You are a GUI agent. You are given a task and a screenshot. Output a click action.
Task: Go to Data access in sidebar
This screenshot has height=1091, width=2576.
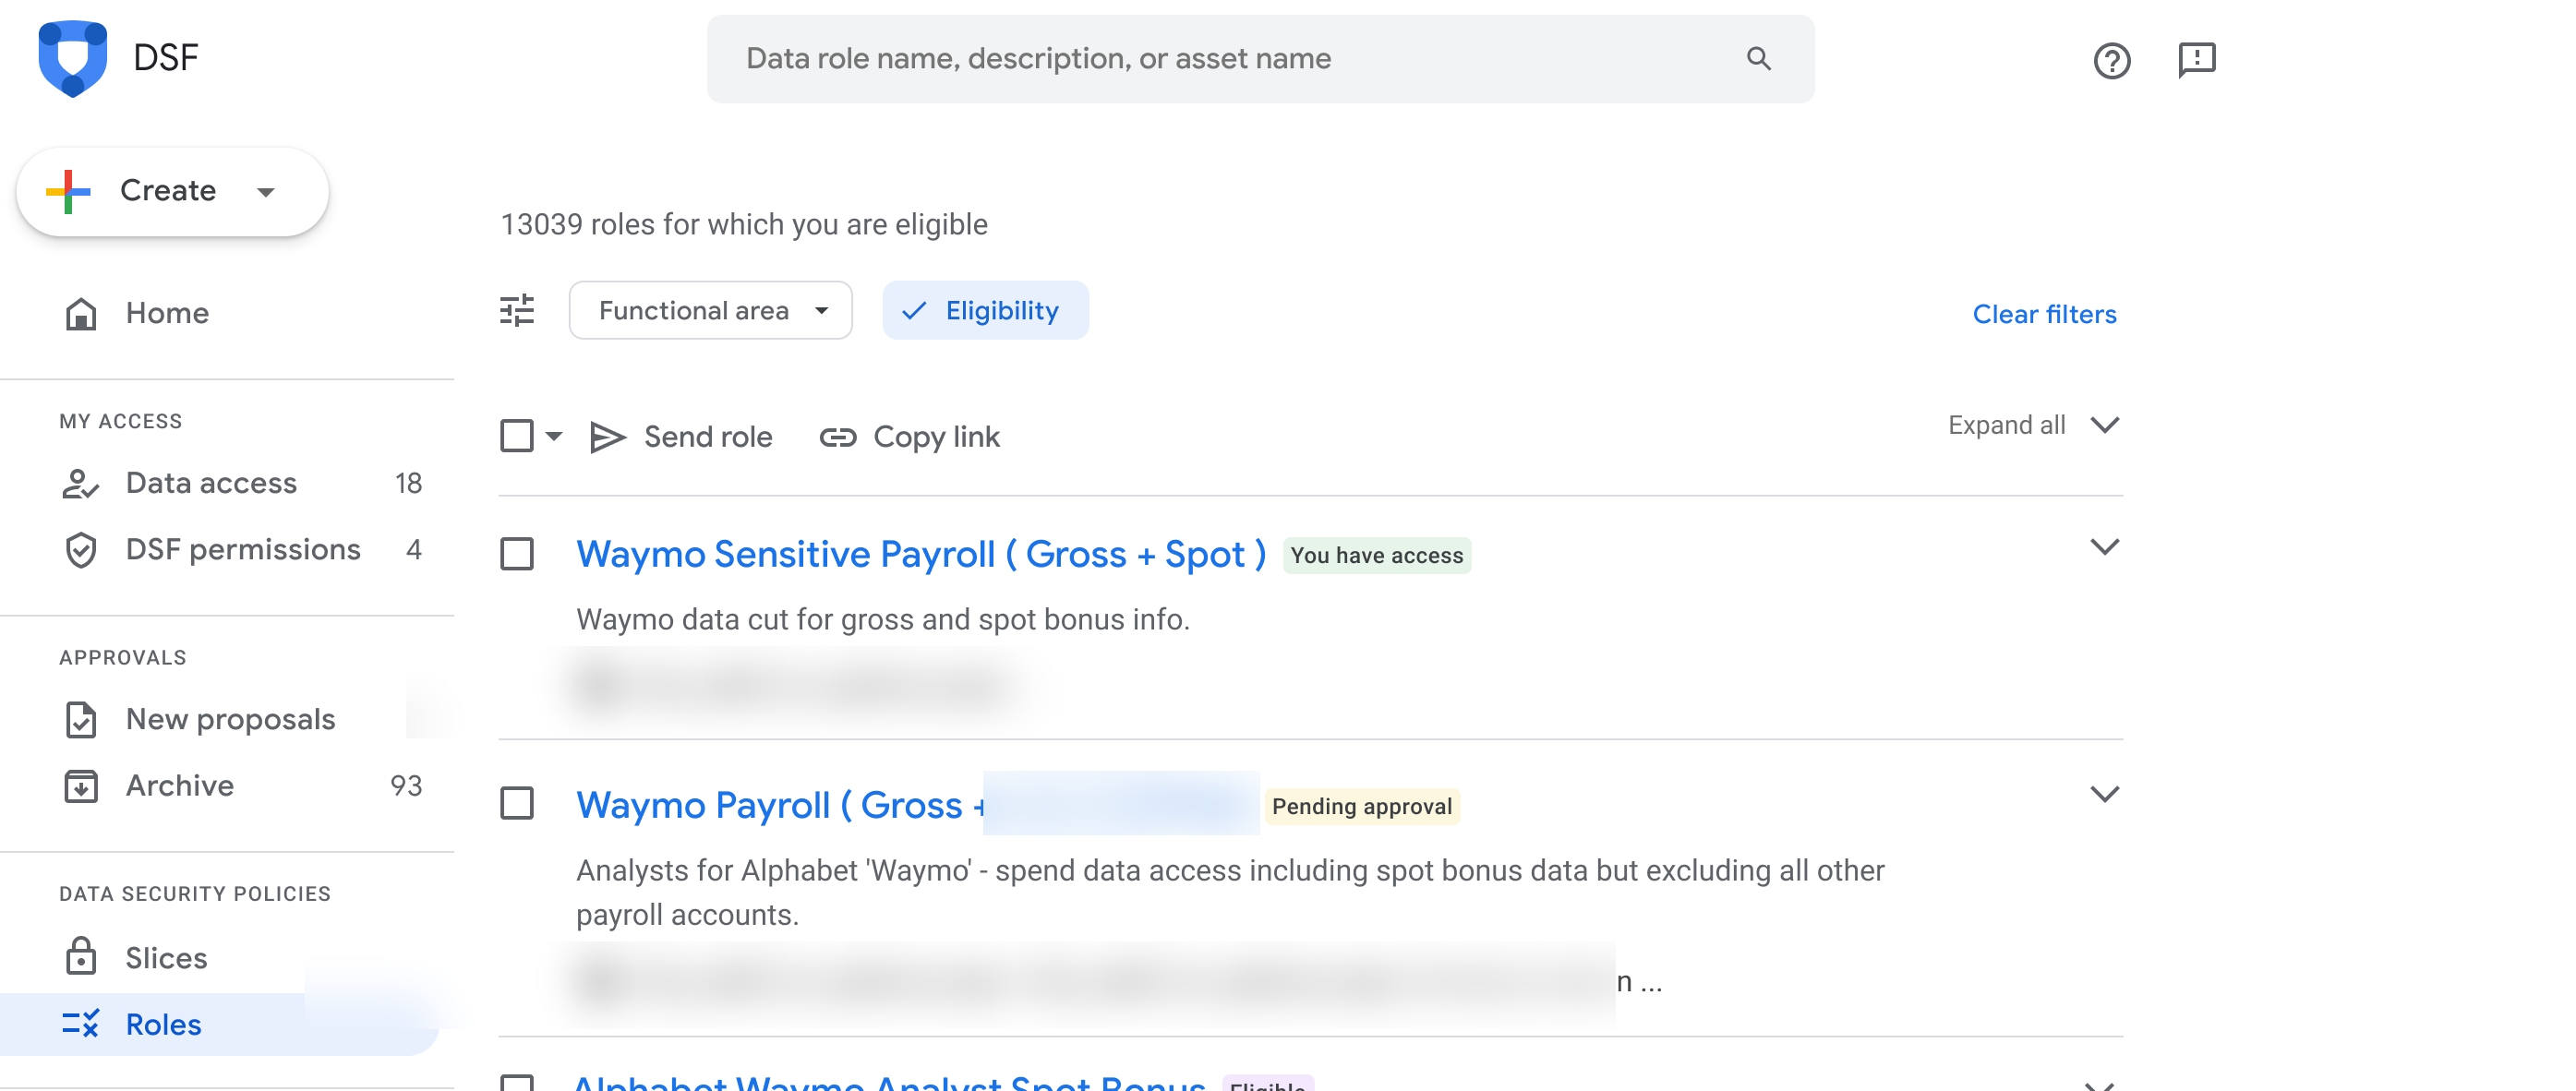(211, 484)
